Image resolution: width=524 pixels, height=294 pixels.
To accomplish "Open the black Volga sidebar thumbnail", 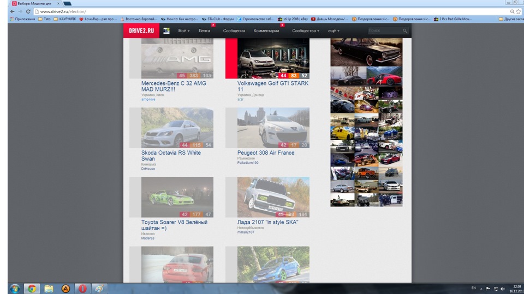I will (366, 52).
